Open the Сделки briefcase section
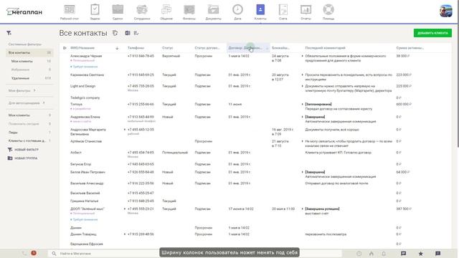Image resolution: width=459 pixels, height=258 pixels. (x=118, y=12)
